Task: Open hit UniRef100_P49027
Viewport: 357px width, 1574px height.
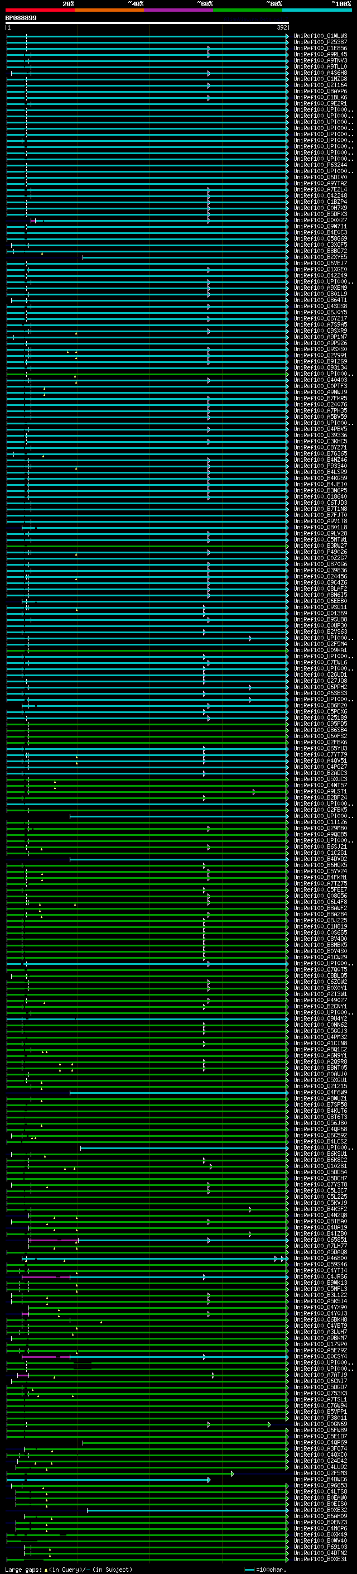Action: [320, 1001]
